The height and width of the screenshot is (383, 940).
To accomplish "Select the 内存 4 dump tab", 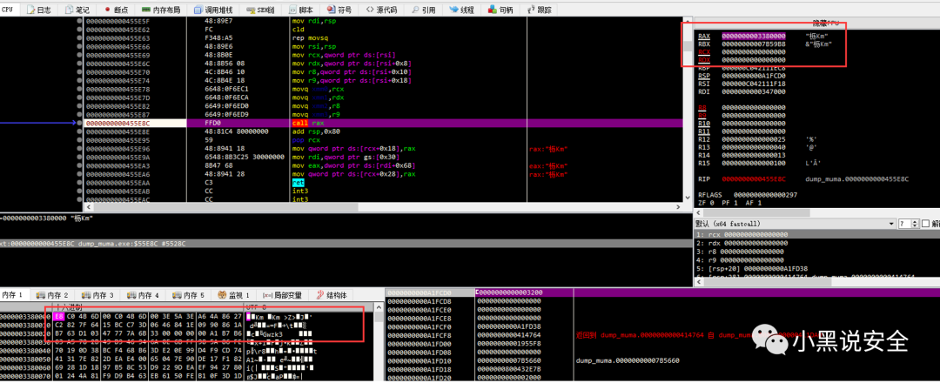I will [x=144, y=295].
